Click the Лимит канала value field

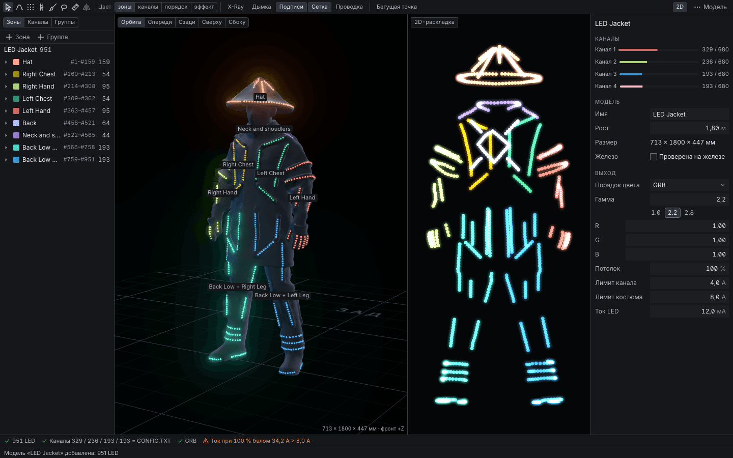[x=689, y=283]
